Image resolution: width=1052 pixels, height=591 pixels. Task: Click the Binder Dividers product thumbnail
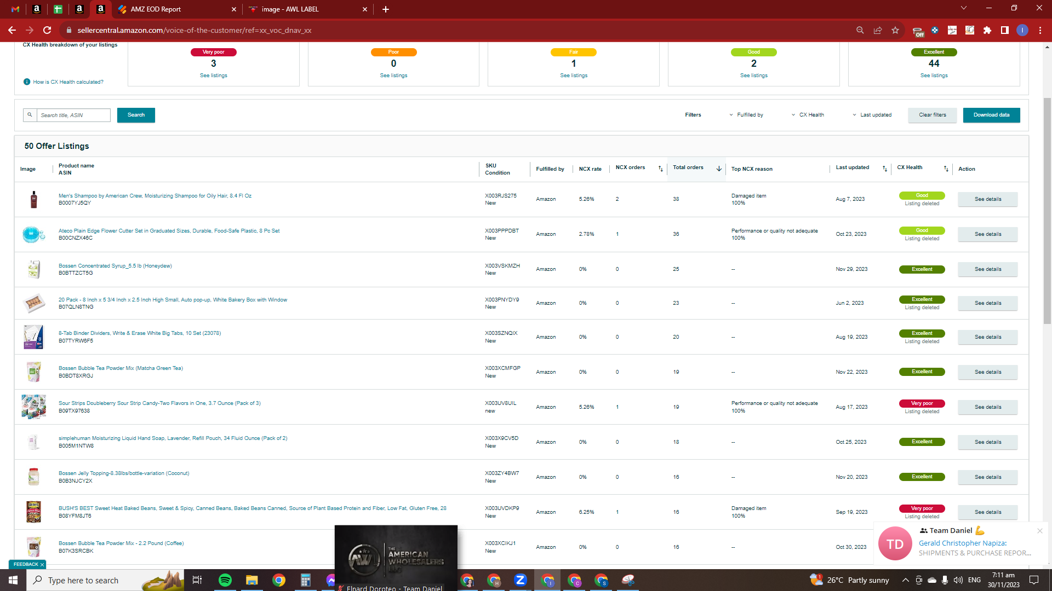point(33,337)
